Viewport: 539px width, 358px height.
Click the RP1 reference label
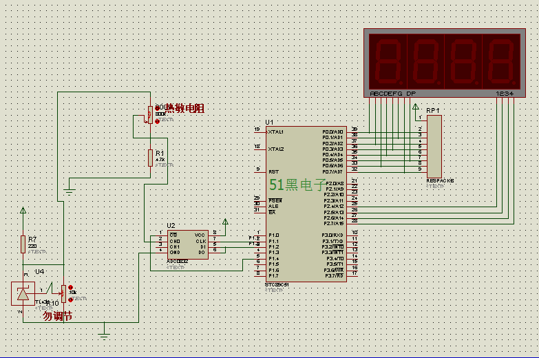point(433,111)
